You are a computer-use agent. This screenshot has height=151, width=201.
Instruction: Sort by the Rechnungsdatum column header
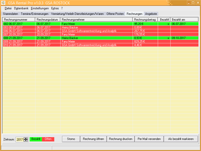pos(47,20)
